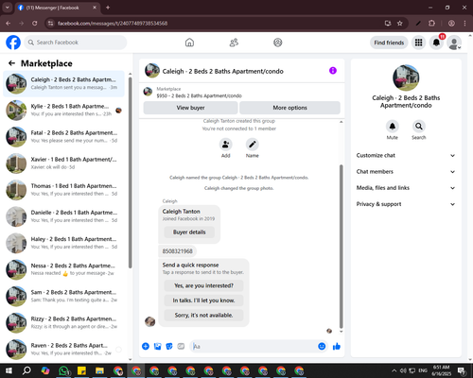Open WhatsApp from the taskbar
This screenshot has width=473, height=378.
coord(64,370)
